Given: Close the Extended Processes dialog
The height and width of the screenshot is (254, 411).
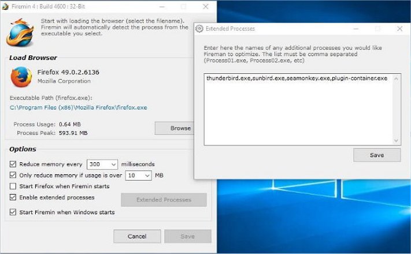Looking at the screenshot, I should click(400, 28).
